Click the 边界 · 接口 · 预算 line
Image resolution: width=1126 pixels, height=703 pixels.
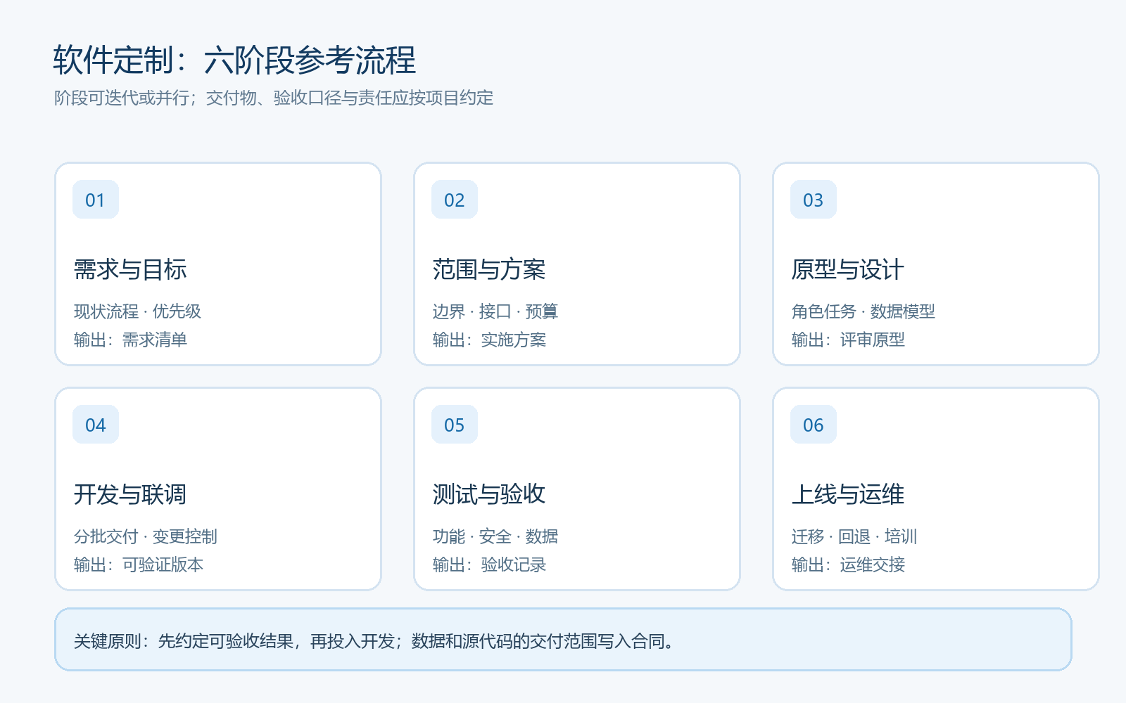click(x=495, y=311)
